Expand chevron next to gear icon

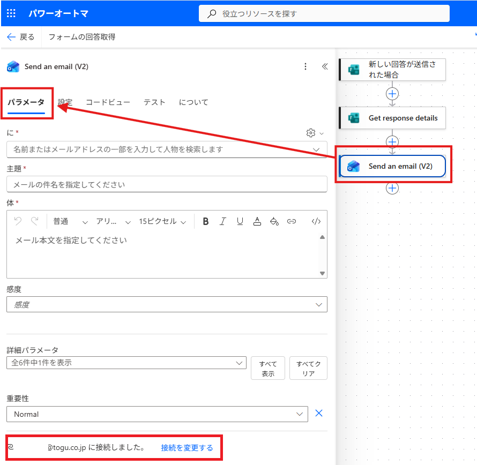tap(322, 133)
